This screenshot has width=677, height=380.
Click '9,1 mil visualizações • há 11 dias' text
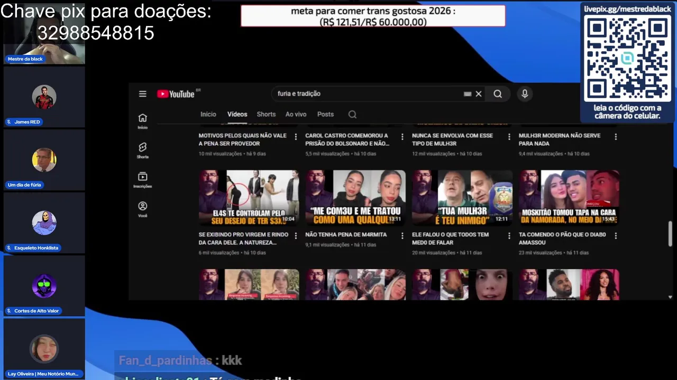pyautogui.click(x=341, y=245)
